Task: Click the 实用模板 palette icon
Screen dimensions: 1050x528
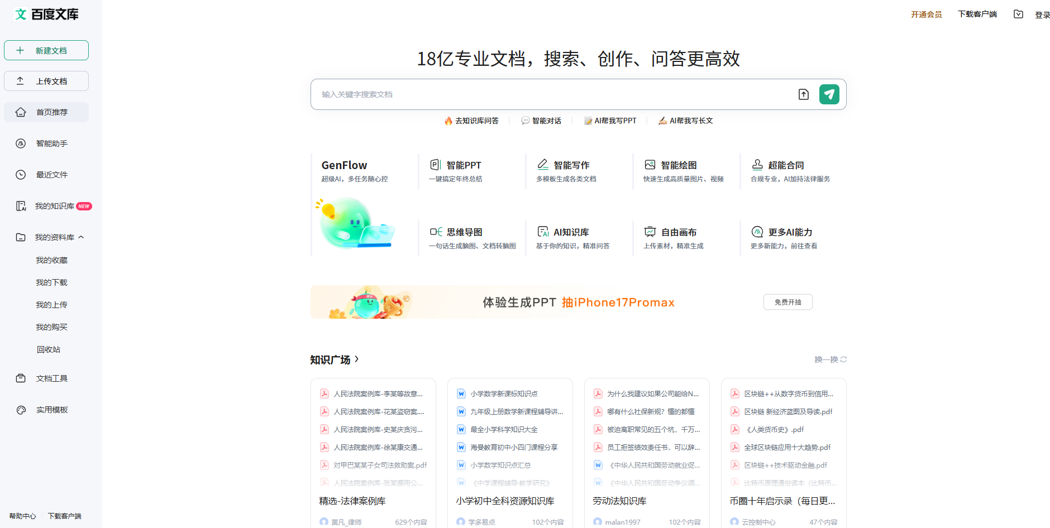Action: click(x=21, y=410)
